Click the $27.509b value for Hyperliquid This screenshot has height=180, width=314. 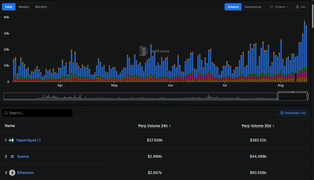point(155,140)
